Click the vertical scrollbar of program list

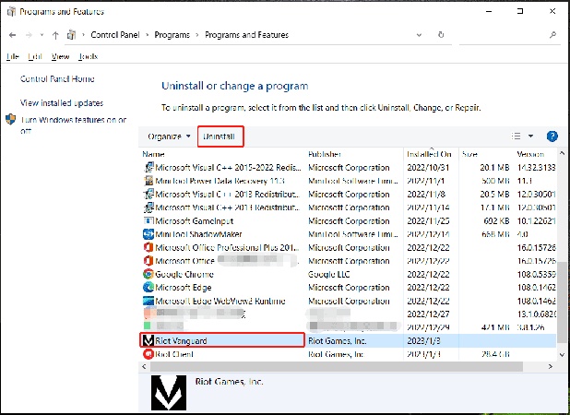coord(562,277)
